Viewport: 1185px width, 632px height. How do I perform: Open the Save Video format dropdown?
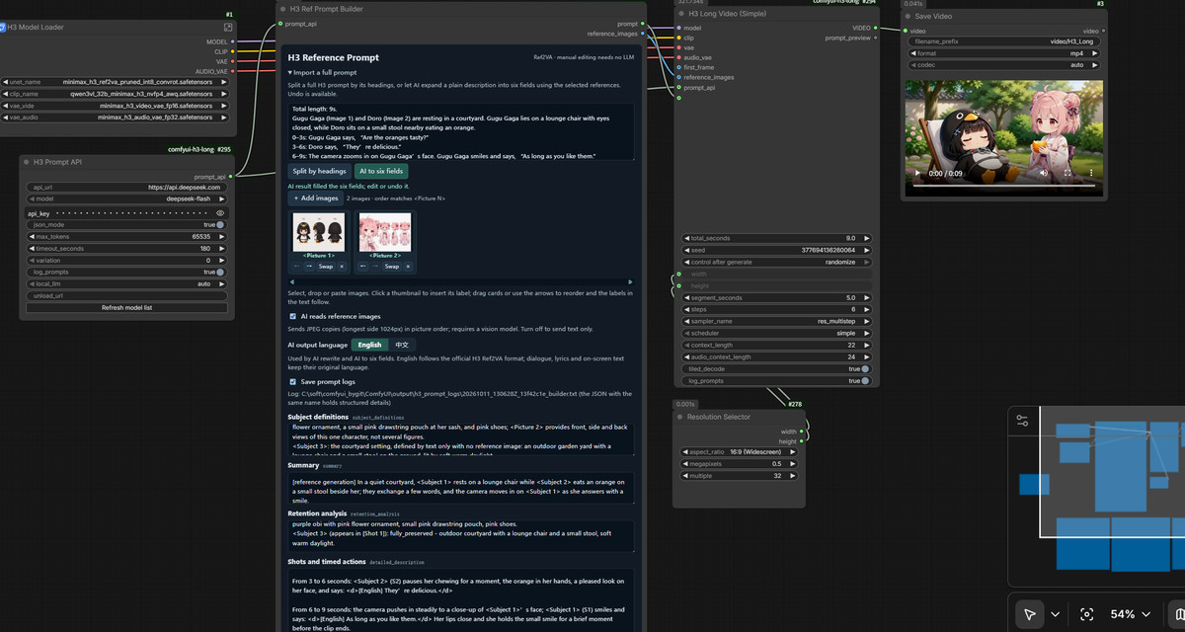pos(1005,53)
